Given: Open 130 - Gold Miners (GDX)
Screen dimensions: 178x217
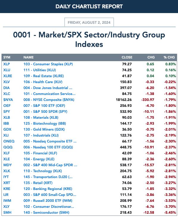Looking at the screenshot, I should [x=44, y=129].
